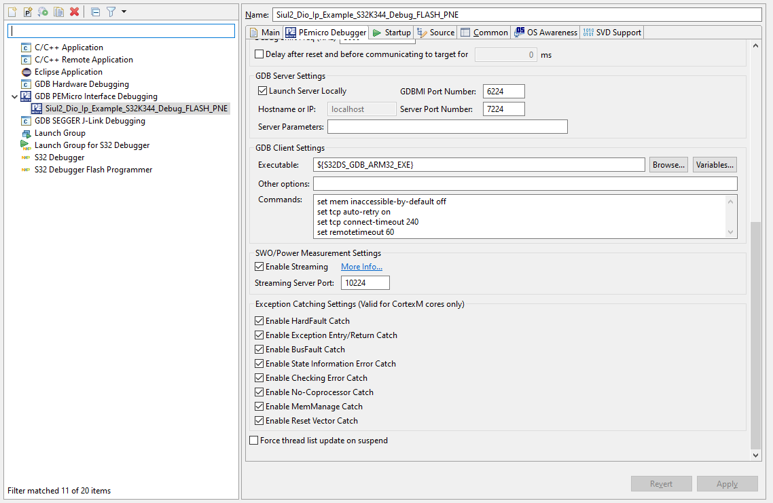
Task: Duplicate the selected launch configuration
Action: point(58,12)
